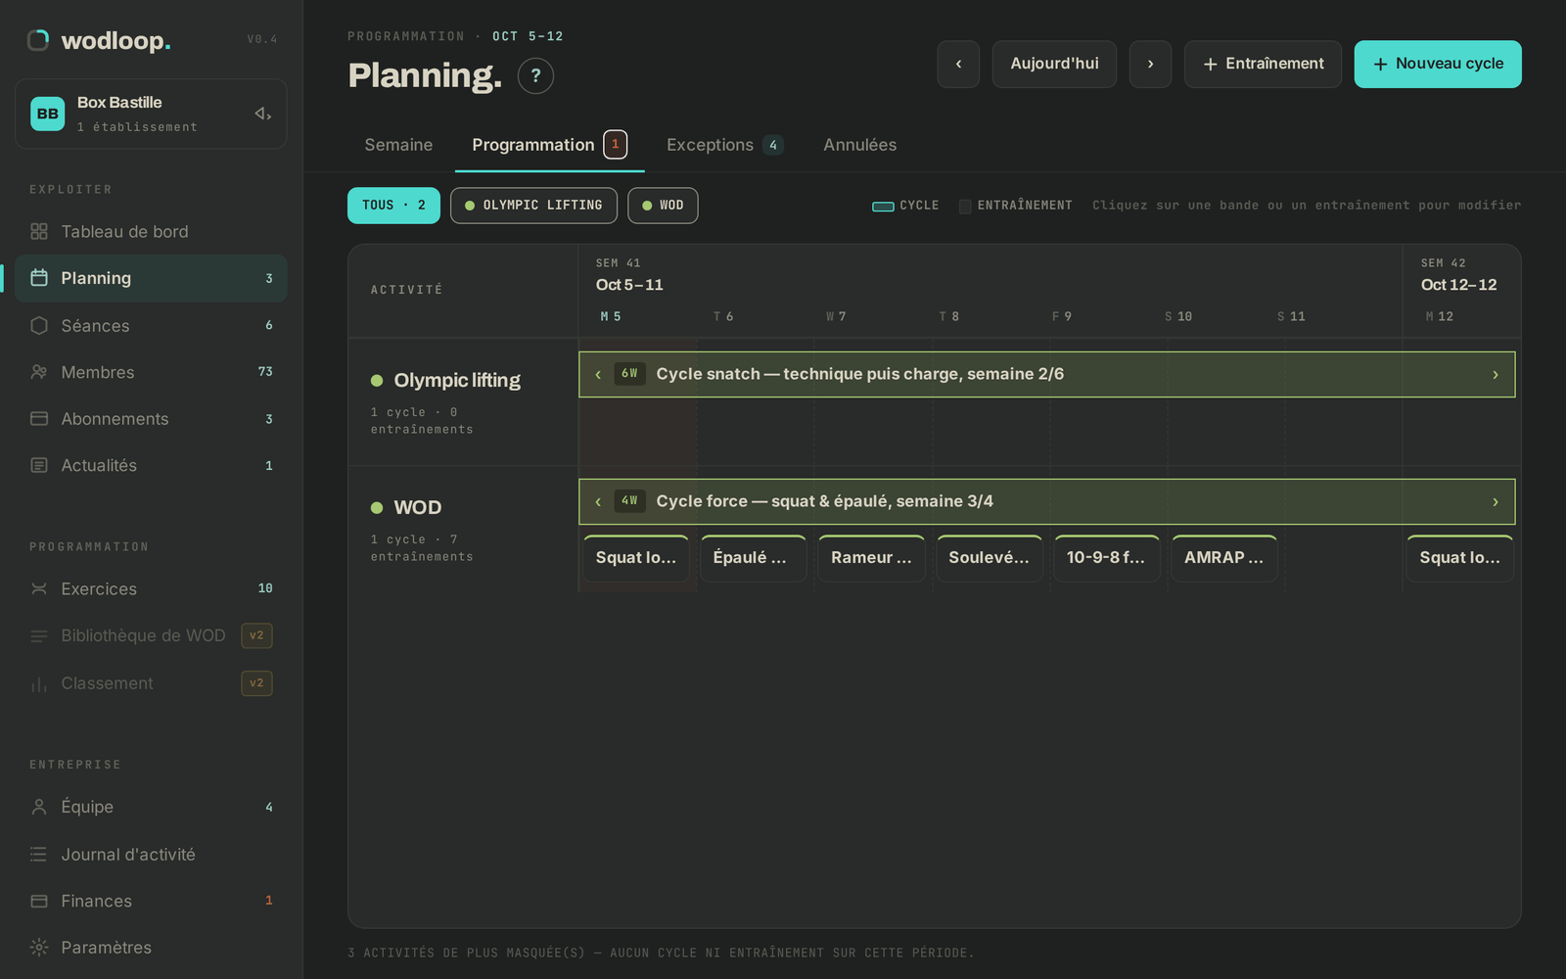The height and width of the screenshot is (979, 1566).
Task: Open Paramètres via the gear icon
Action: (x=39, y=948)
